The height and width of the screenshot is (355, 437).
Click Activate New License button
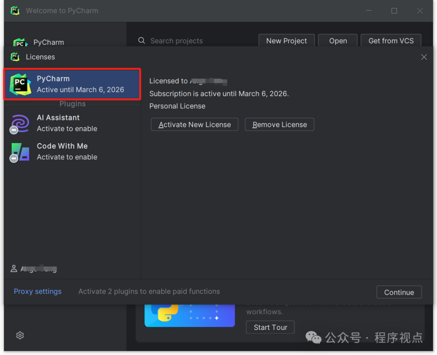(x=195, y=125)
